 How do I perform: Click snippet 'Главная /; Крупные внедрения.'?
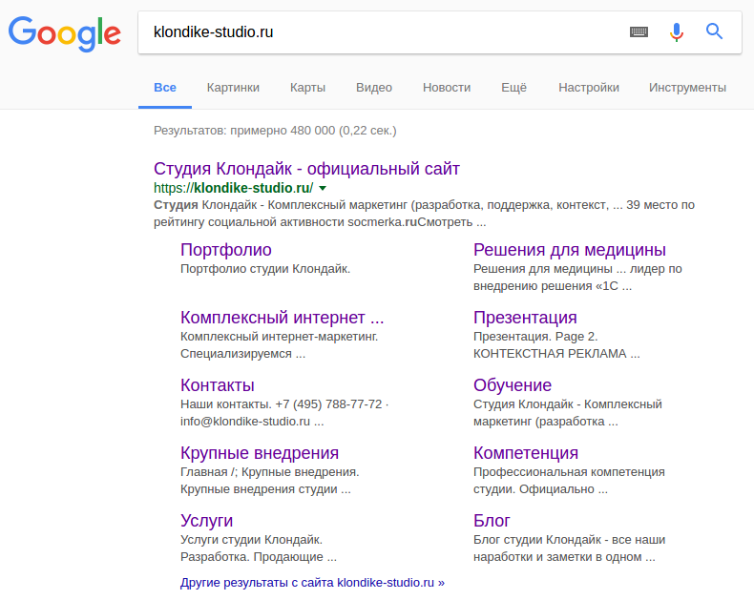pos(270,472)
